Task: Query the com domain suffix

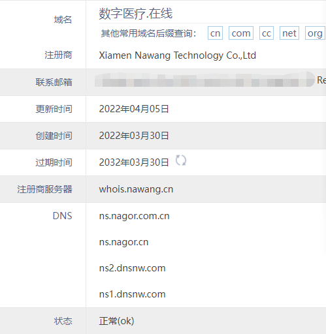Action: [241, 33]
